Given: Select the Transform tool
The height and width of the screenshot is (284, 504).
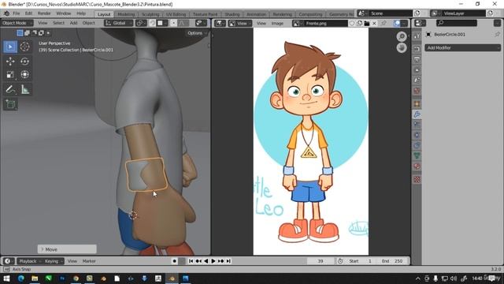Looking at the screenshot, I should pyautogui.click(x=24, y=75).
